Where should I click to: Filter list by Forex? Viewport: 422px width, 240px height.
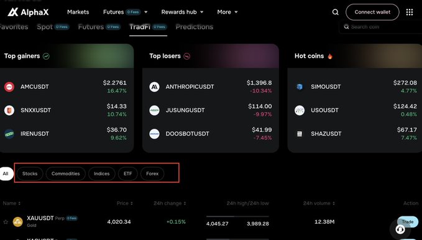152,173
